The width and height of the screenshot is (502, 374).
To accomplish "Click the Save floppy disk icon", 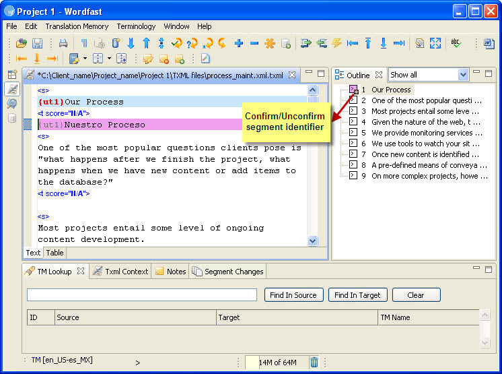I will (x=38, y=43).
